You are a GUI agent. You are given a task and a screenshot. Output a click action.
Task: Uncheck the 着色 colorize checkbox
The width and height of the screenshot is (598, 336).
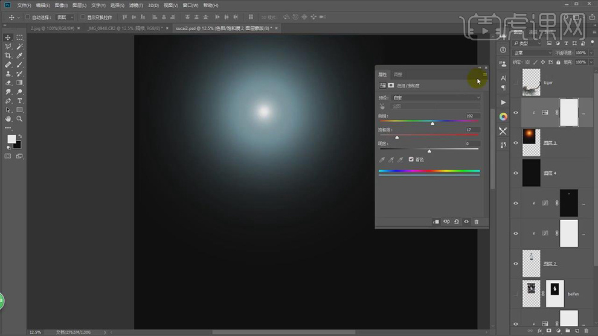coord(411,160)
